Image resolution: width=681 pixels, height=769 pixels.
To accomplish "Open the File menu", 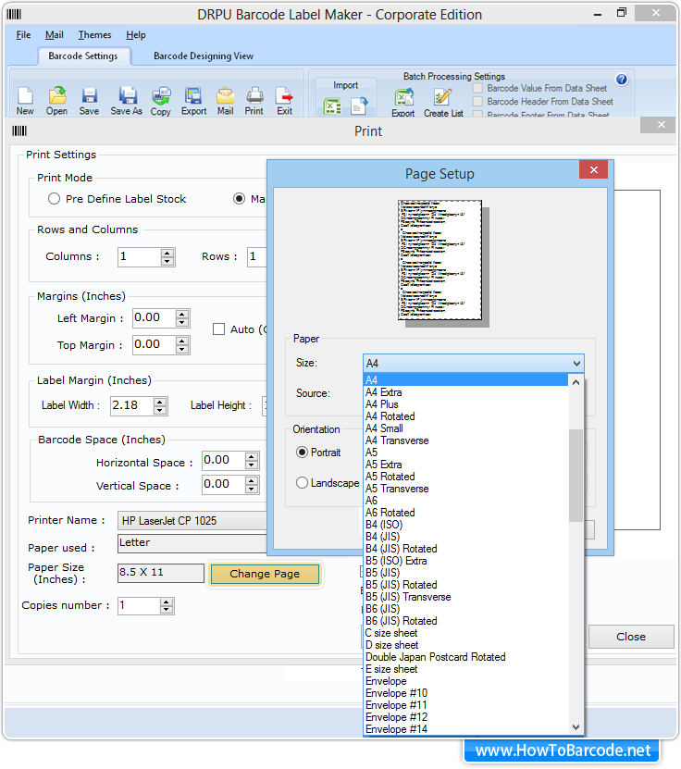I will [x=23, y=35].
